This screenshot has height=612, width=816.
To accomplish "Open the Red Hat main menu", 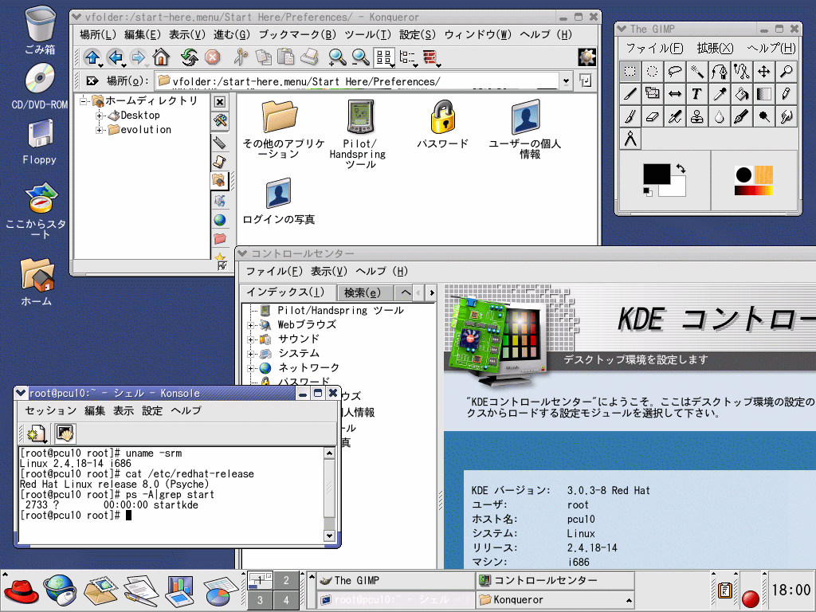I will [x=22, y=591].
